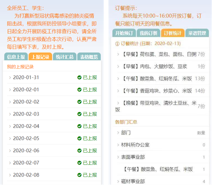Open the 菜谱管理 tab
Screen dimensions: 212x185
(x=197, y=33)
